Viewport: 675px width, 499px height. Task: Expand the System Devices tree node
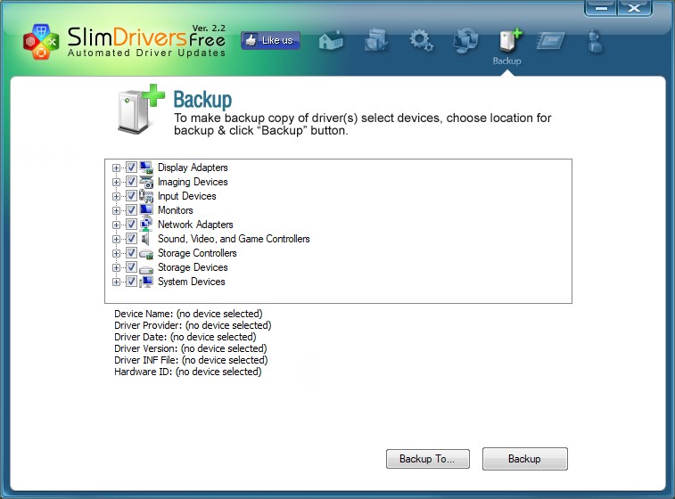[116, 282]
